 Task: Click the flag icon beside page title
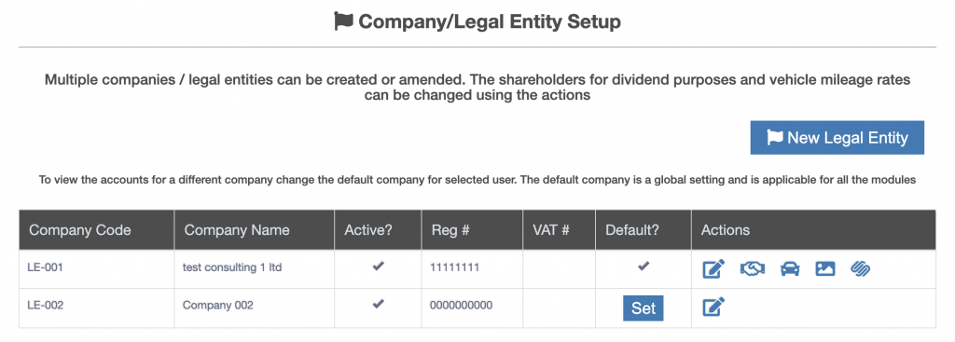(343, 21)
